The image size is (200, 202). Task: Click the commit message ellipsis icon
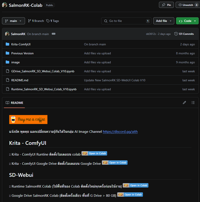(53, 34)
